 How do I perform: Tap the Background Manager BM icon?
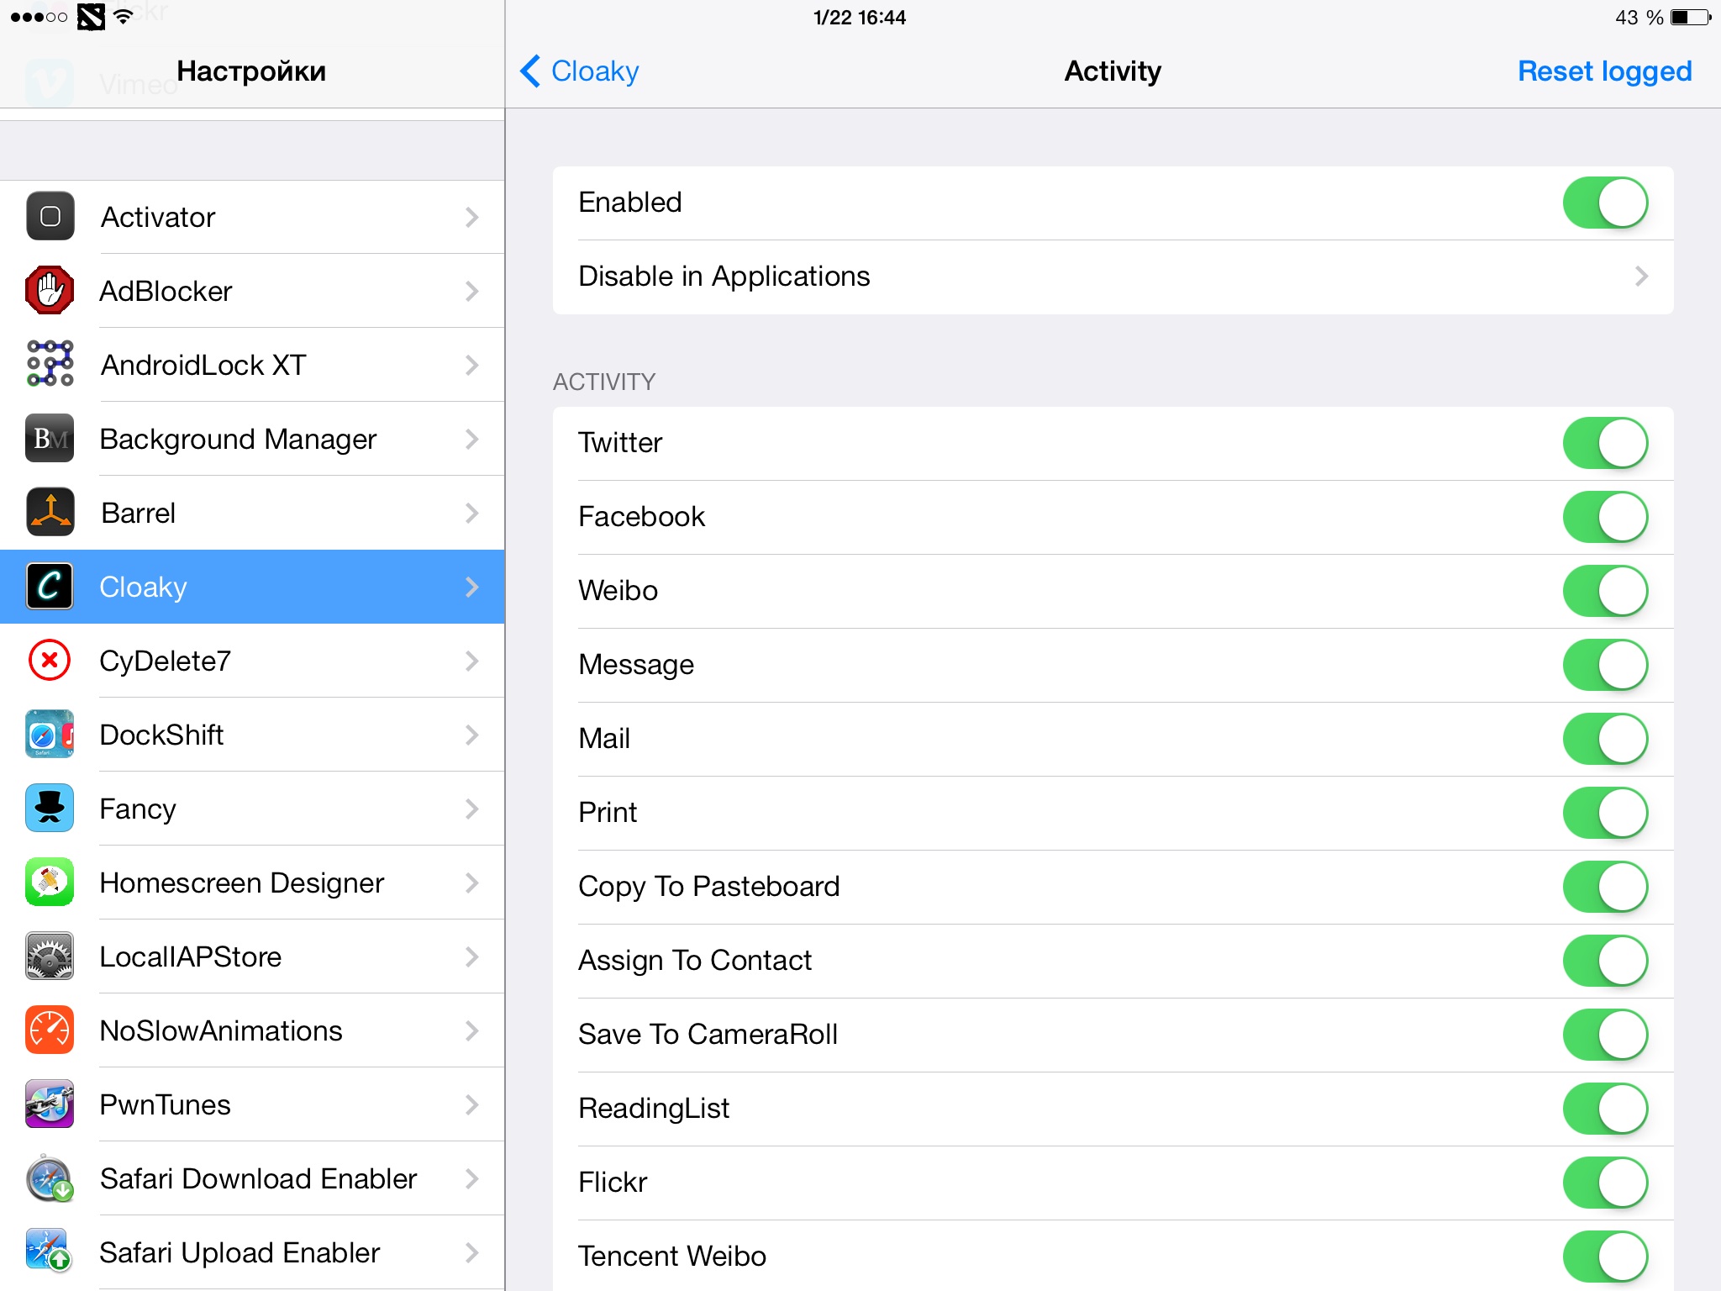click(50, 439)
